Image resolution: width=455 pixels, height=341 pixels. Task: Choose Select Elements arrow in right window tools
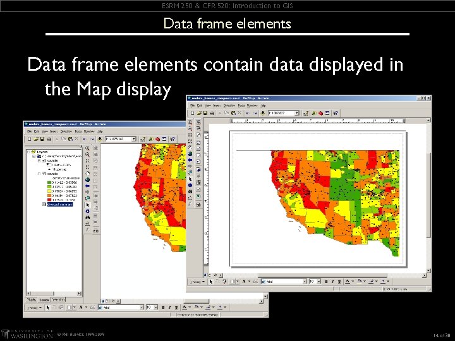pos(190,179)
